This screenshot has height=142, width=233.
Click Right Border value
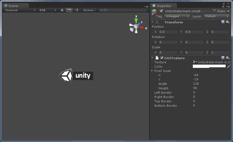(194, 97)
